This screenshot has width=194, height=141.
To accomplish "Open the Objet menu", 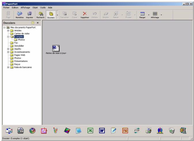I will pyautogui.click(x=35, y=7).
